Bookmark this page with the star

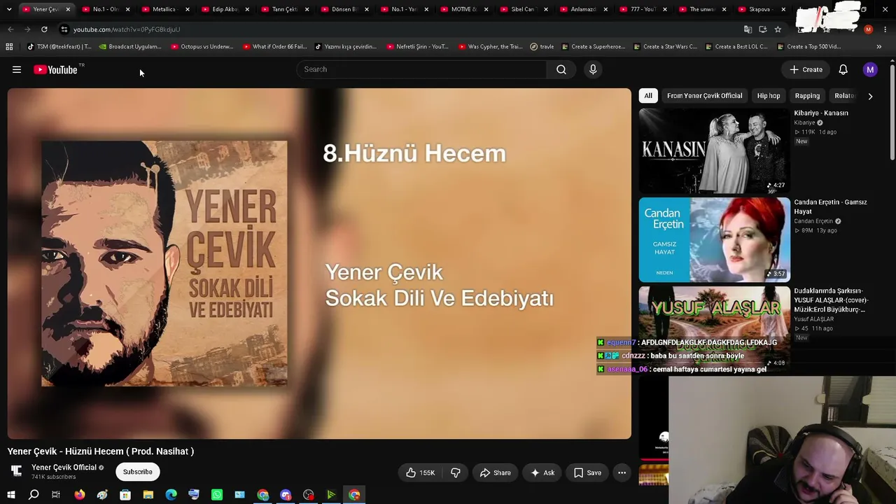[x=778, y=29]
